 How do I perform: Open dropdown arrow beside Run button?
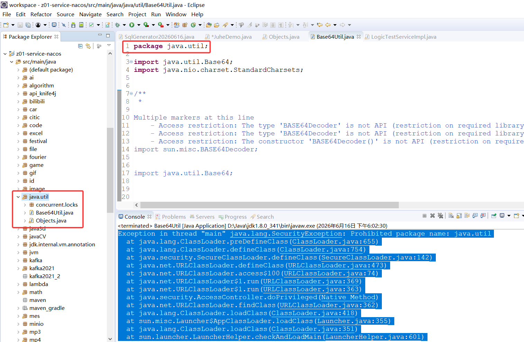click(139, 25)
